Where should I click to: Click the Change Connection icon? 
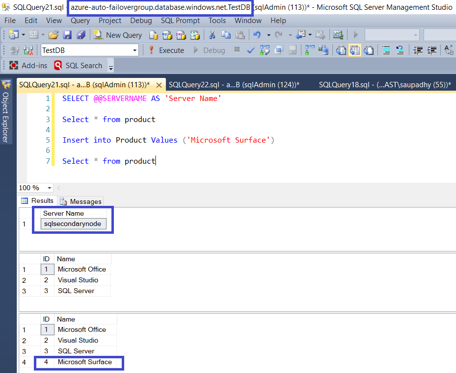tap(28, 50)
